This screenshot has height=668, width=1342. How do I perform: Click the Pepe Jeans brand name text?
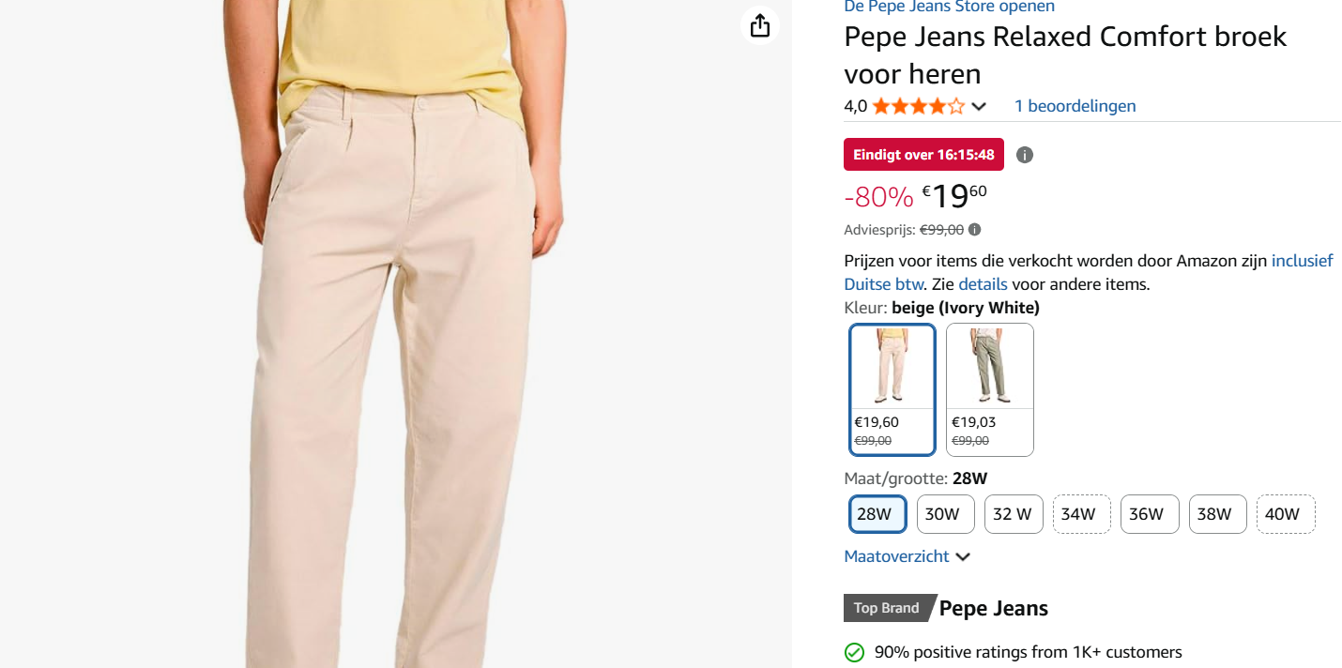click(994, 607)
